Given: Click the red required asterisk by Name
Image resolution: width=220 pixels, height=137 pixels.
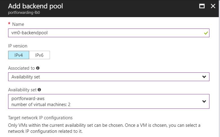Looking at the screenshot, I should tap(9, 23).
